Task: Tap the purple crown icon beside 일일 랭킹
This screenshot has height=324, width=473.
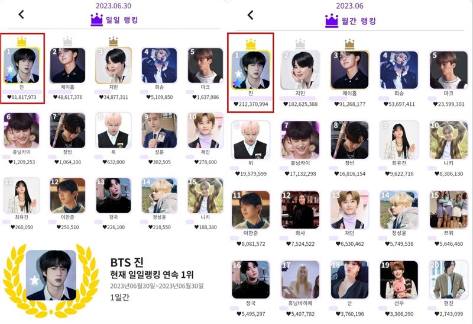Action: [x=97, y=20]
